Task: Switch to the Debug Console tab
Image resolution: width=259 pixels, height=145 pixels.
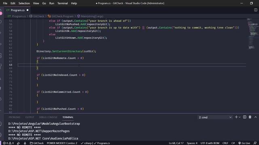Action: pos(48,117)
